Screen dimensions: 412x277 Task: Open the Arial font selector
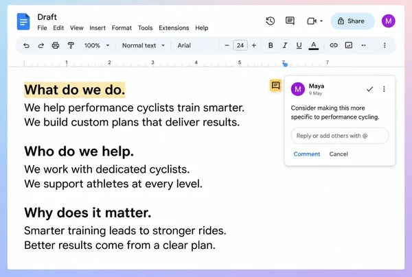coord(184,45)
